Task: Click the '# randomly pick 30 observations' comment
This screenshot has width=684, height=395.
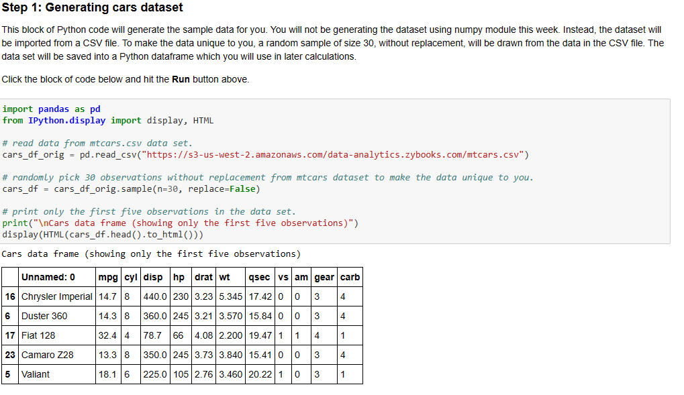Action: (x=268, y=178)
